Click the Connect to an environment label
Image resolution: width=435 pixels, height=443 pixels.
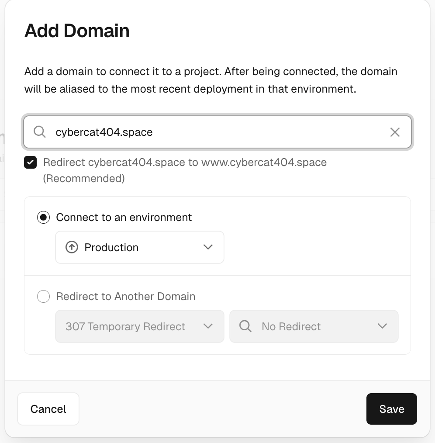click(x=124, y=217)
